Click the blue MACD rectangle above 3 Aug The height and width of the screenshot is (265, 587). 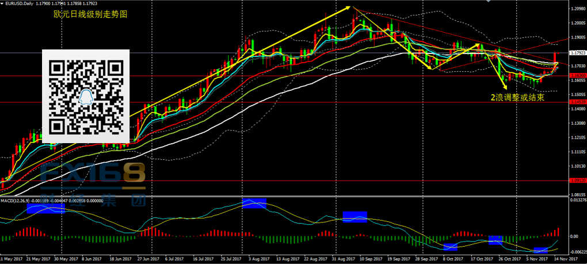tap(254, 203)
